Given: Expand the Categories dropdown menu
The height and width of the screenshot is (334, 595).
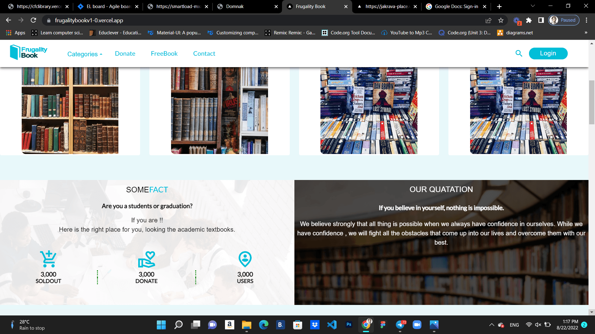Looking at the screenshot, I should pyautogui.click(x=85, y=54).
